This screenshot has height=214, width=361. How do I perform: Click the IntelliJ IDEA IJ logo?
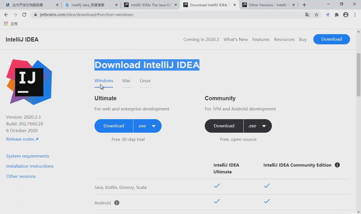coord(29,82)
